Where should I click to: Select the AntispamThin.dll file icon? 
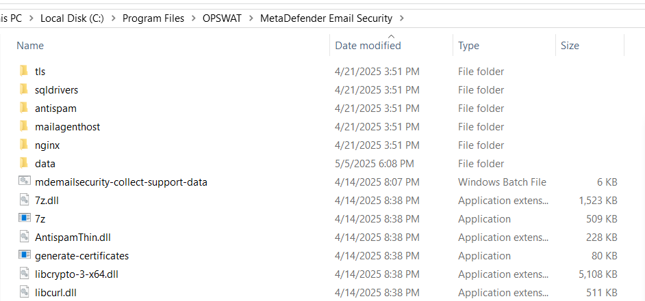coord(25,237)
